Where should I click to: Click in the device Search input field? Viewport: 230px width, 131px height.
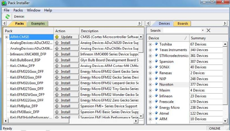pyautogui.click(x=182, y=30)
